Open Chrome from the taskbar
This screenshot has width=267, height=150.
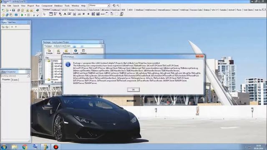coord(25,147)
